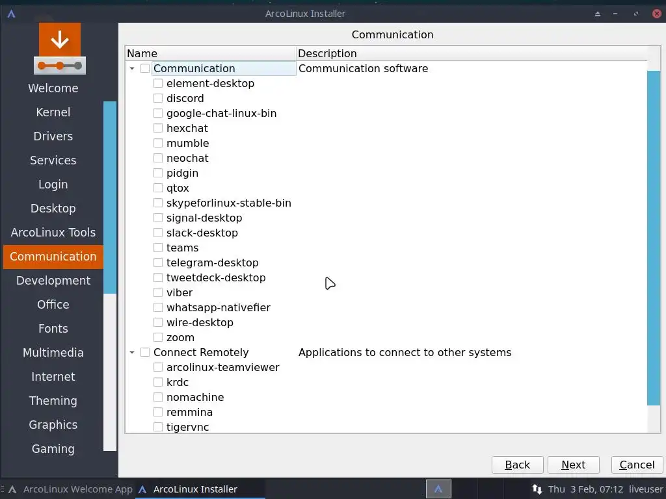The height and width of the screenshot is (499, 666).
Task: Select the Gaming sidebar step
Action: pyautogui.click(x=53, y=449)
